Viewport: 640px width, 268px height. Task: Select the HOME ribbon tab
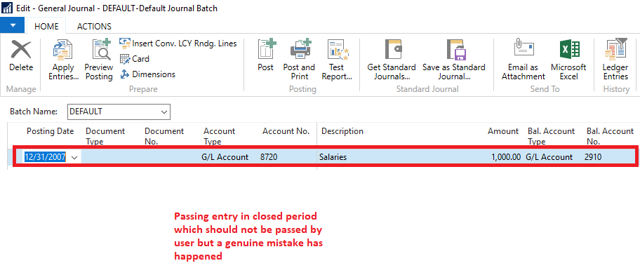coord(46,26)
